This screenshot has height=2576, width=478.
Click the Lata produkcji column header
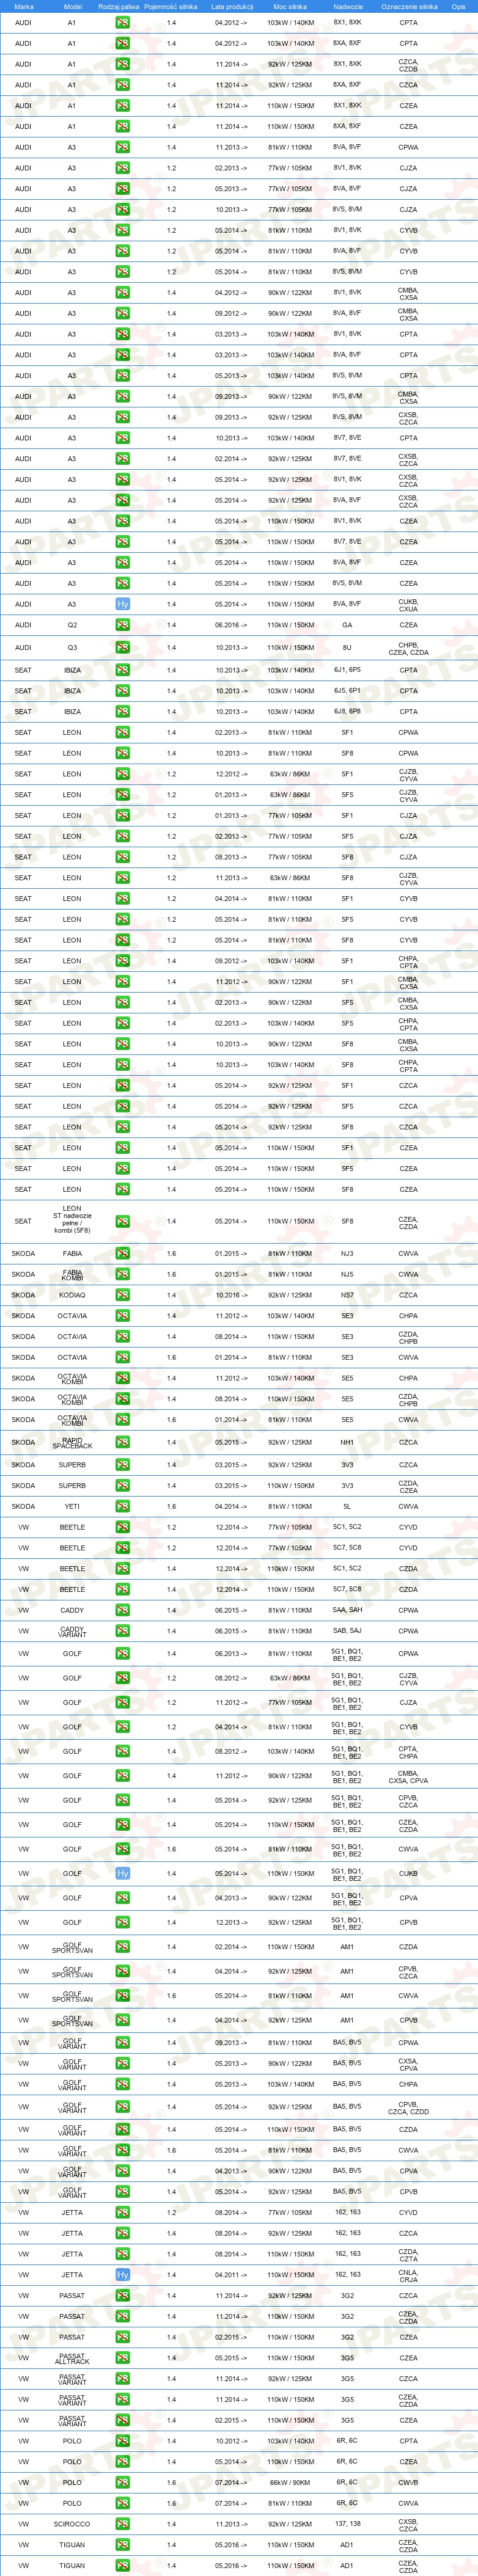tap(231, 6)
